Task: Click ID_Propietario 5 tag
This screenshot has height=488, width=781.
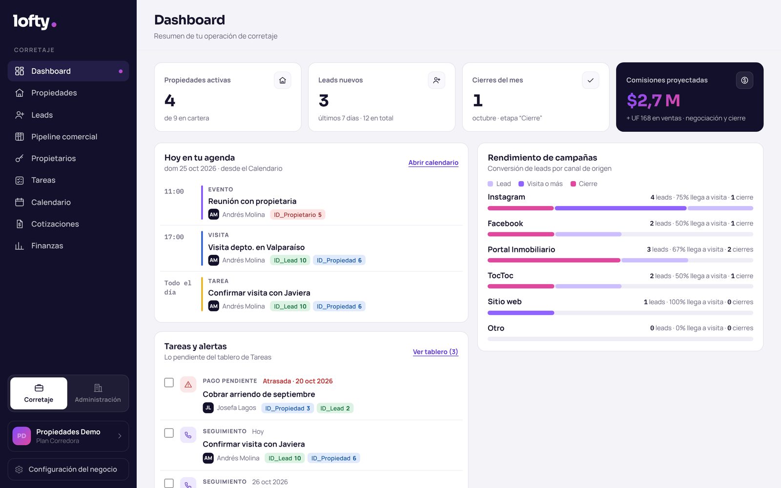Action: 298,215
